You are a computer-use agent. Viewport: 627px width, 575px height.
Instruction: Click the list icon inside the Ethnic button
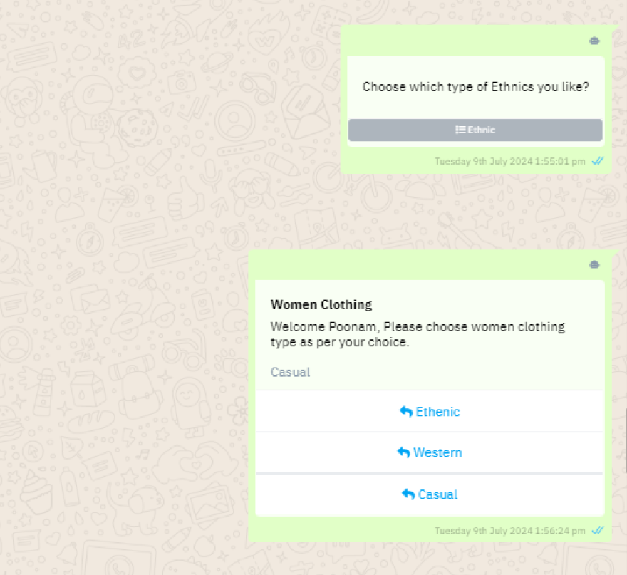(x=460, y=130)
